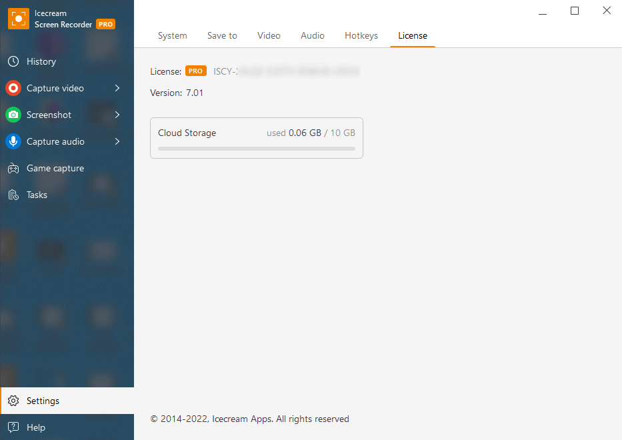Click the Cloud Storage usage bar
The width and height of the screenshot is (622, 440).
click(256, 148)
